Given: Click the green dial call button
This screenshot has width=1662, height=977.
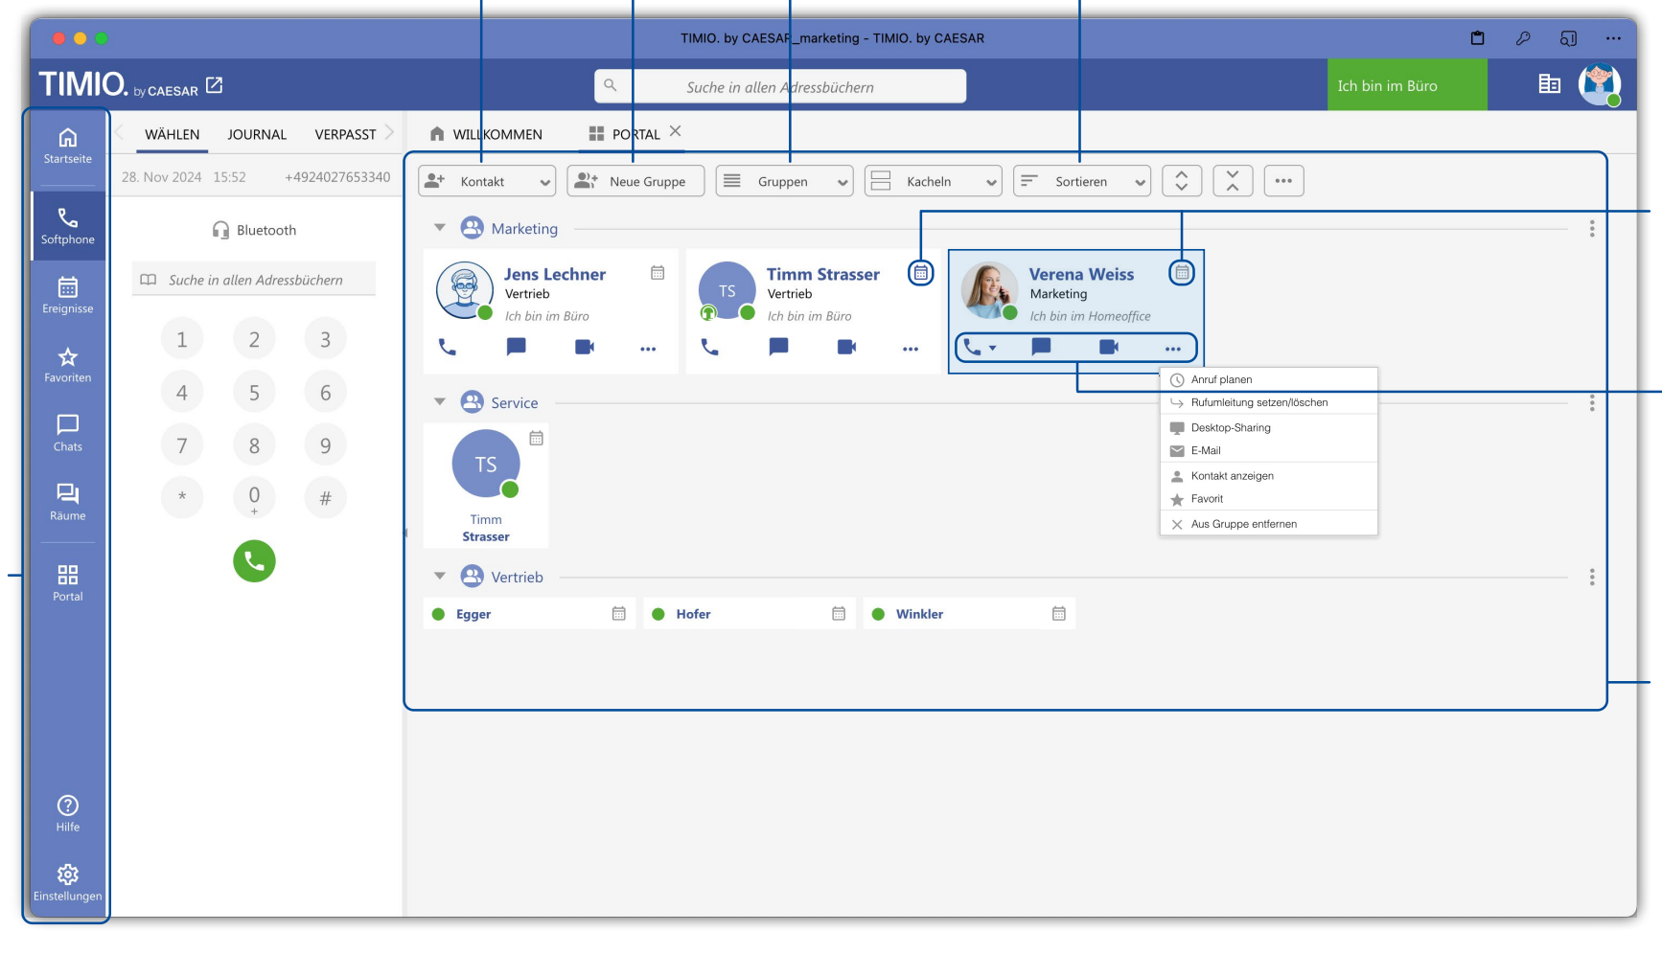Looking at the screenshot, I should point(254,561).
